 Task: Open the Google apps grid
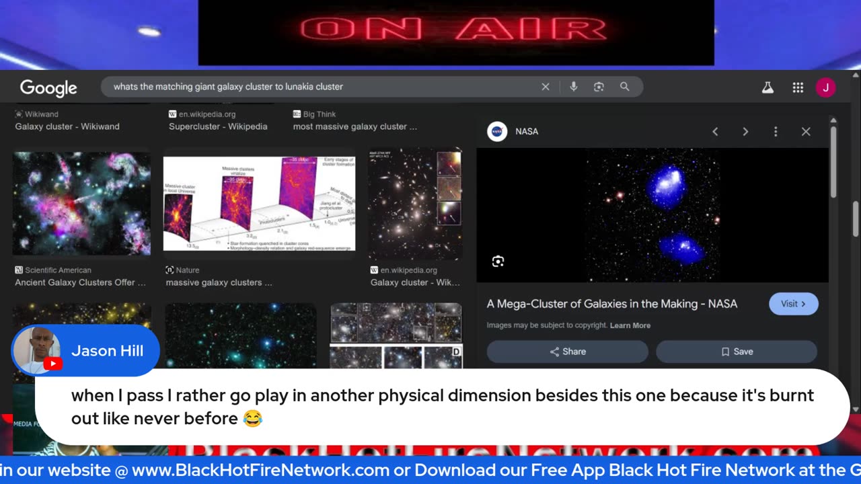798,87
